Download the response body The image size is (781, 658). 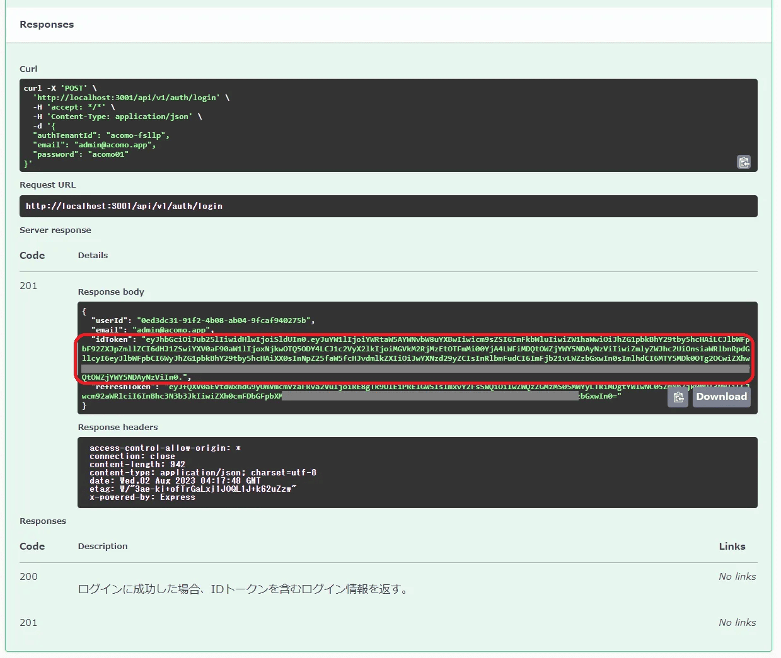[721, 397]
